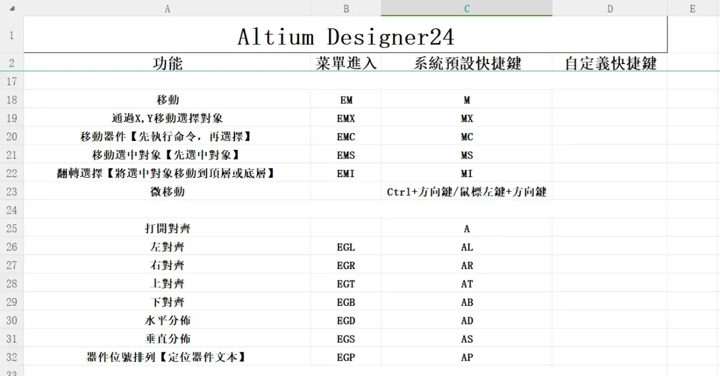Viewport: 720px width, 376px height.
Task: Select column E header
Action: coord(693,8)
